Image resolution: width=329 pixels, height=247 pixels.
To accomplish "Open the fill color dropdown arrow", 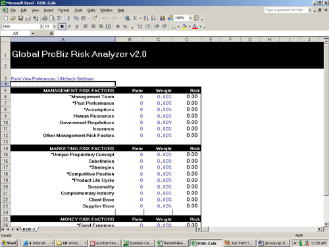I will 190,27.
